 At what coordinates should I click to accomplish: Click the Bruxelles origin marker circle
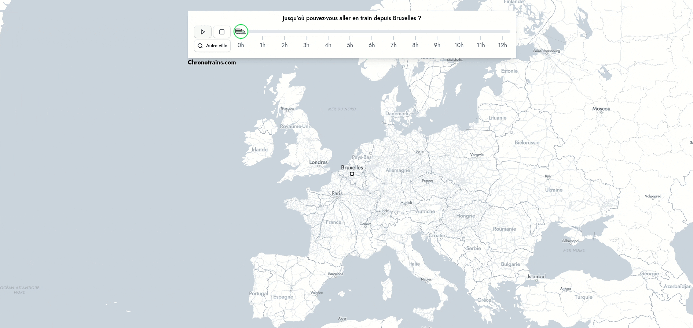(352, 174)
